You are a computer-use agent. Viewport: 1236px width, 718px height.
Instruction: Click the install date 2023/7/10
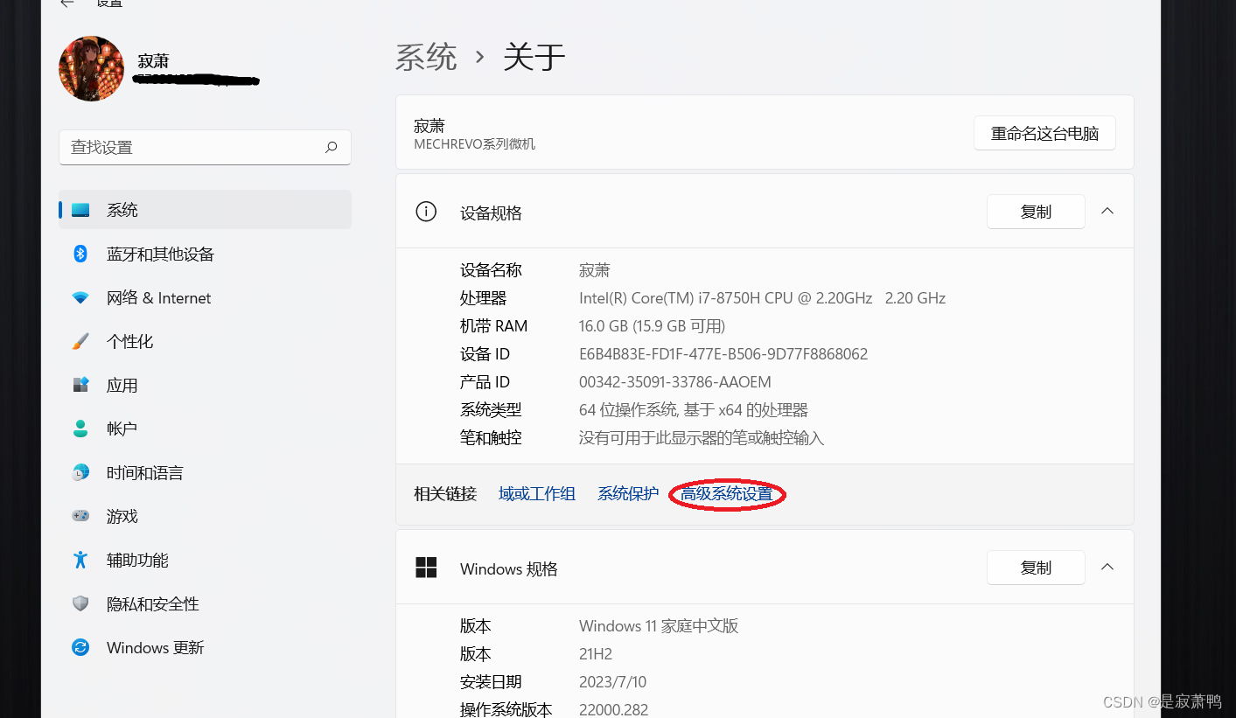pos(613,682)
